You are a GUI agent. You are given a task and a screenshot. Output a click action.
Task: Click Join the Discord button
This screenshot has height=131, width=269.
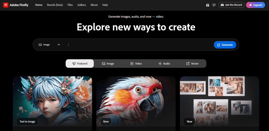(231, 5)
